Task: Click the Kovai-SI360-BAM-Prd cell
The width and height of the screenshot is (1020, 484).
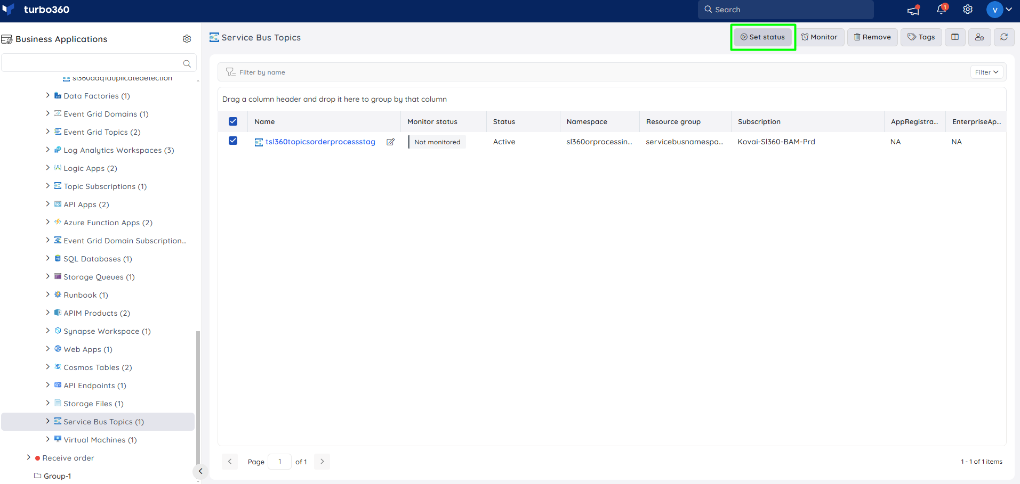Action: pyautogui.click(x=776, y=142)
